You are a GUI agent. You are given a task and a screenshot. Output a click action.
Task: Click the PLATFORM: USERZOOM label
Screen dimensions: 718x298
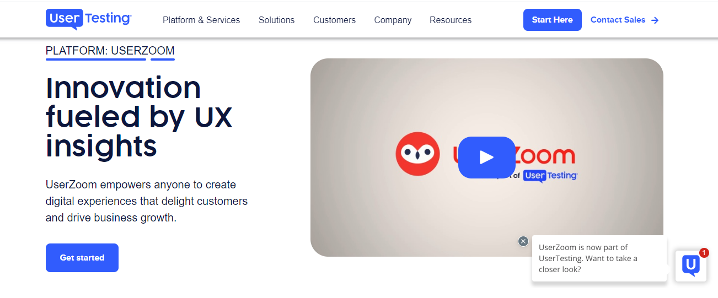coord(110,51)
